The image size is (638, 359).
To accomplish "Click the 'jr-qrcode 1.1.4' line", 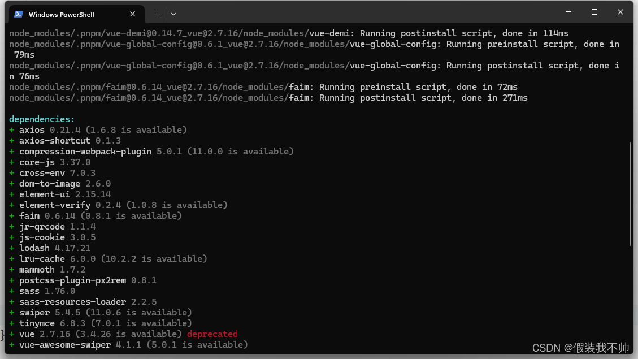I will coord(52,227).
